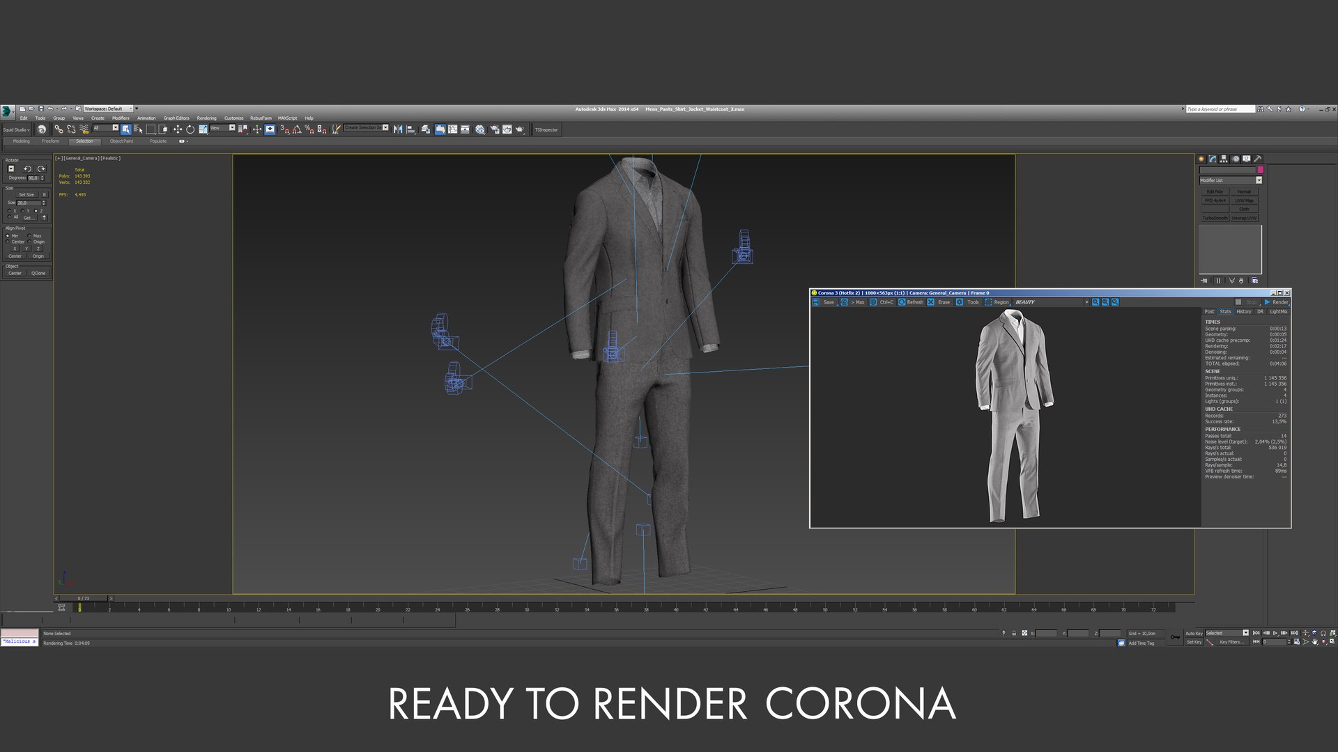Select Origin align pivot radio option

tap(29, 242)
